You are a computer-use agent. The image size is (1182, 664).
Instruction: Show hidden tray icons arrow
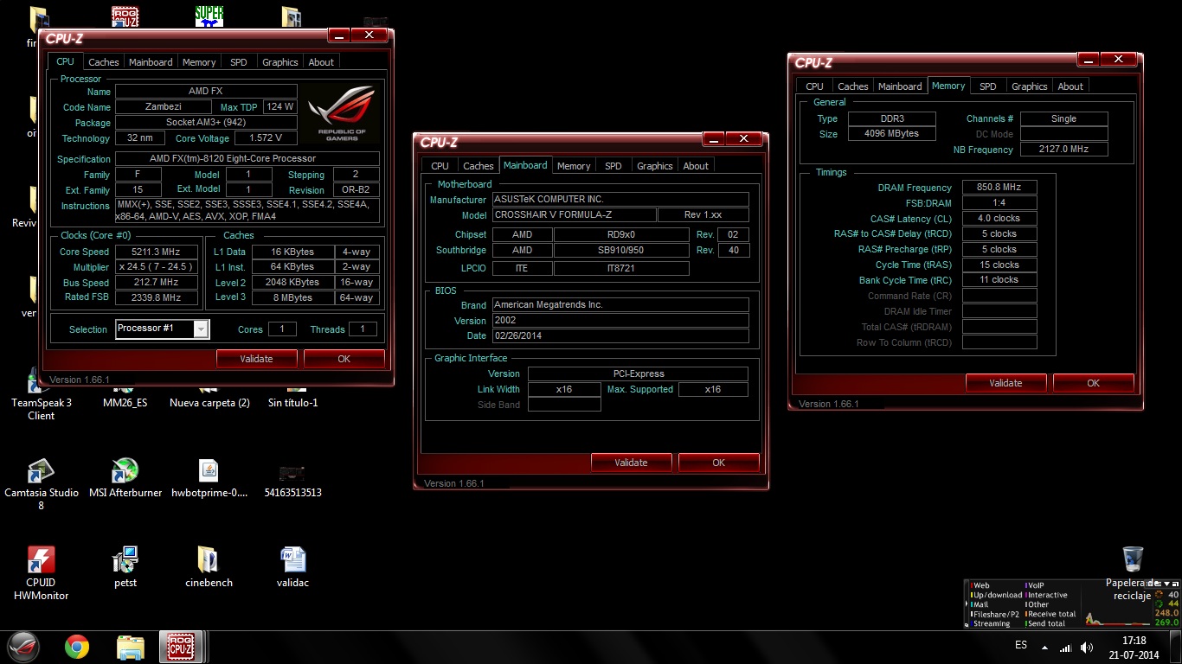click(1045, 646)
